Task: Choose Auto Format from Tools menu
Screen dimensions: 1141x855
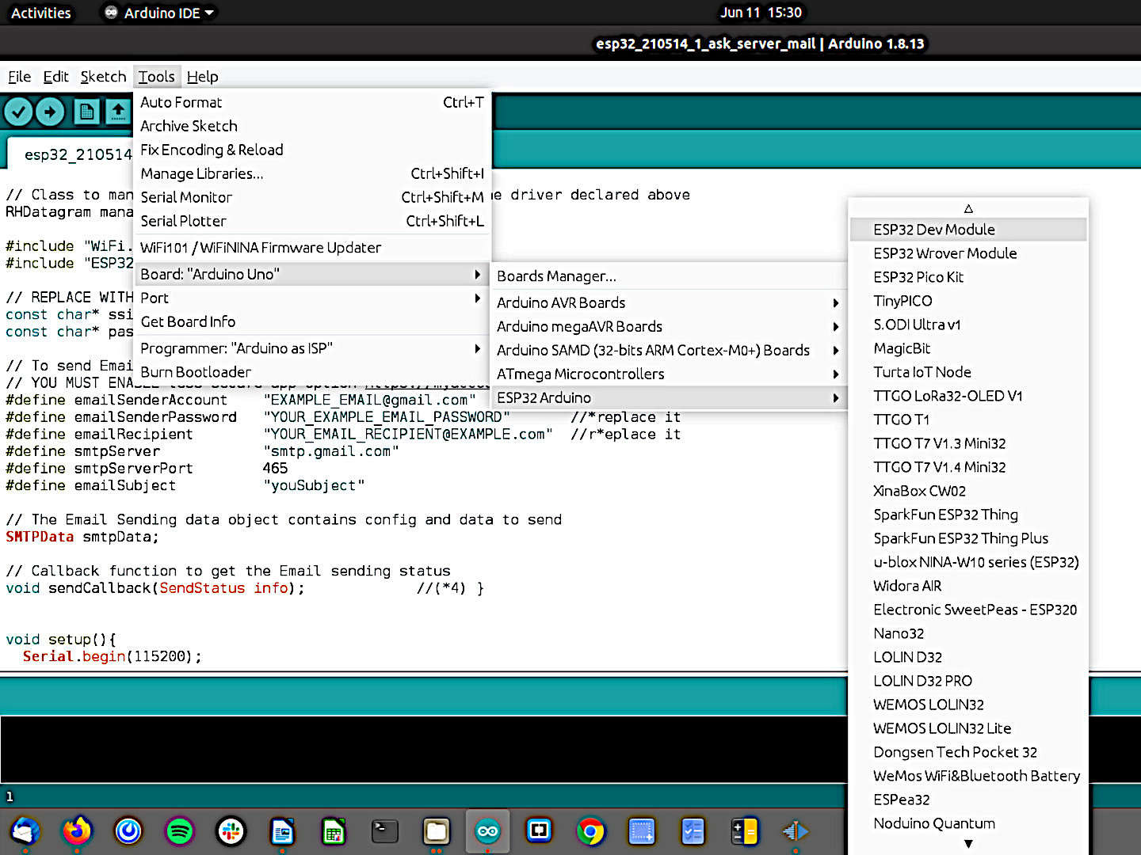Action: tap(313, 102)
